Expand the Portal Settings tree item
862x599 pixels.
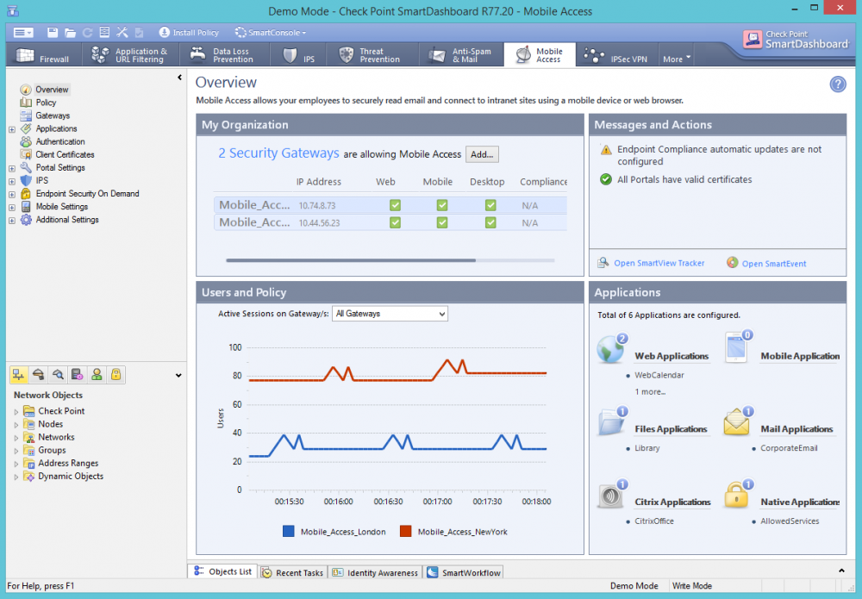point(12,168)
